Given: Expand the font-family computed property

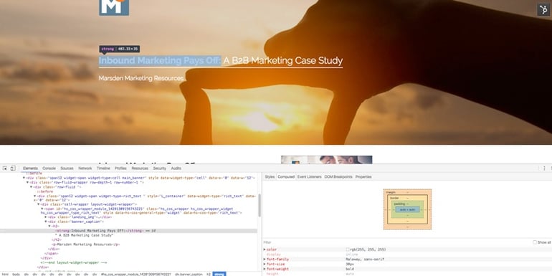Looking at the screenshot, I should click(x=265, y=259).
